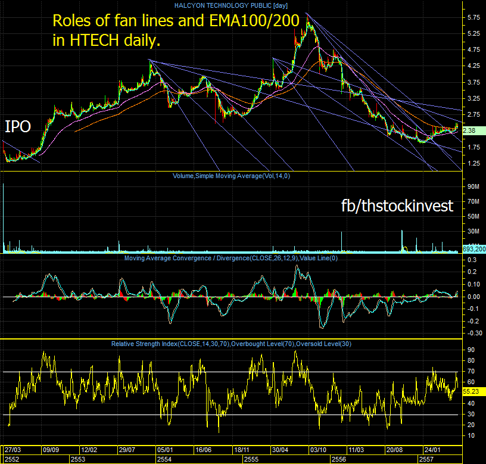Select the 27/03 date on time axis
This screenshot has height=464, width=486.
click(x=13, y=450)
